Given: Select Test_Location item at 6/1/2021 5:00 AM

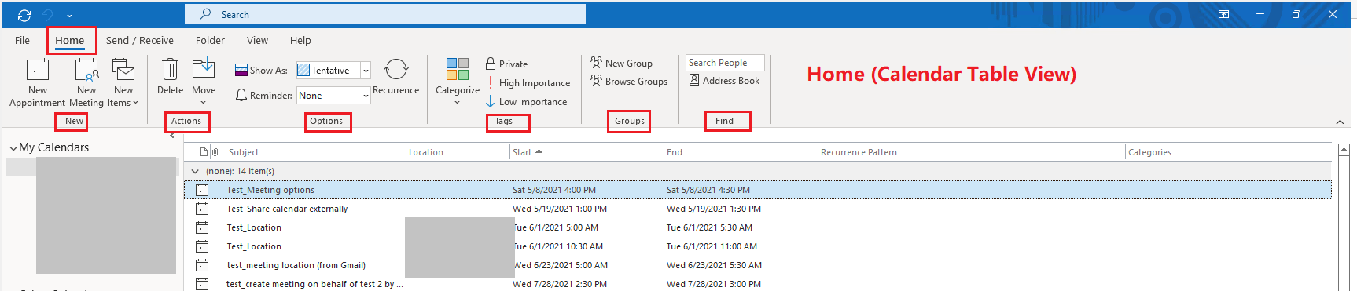Looking at the screenshot, I should pos(758,227).
